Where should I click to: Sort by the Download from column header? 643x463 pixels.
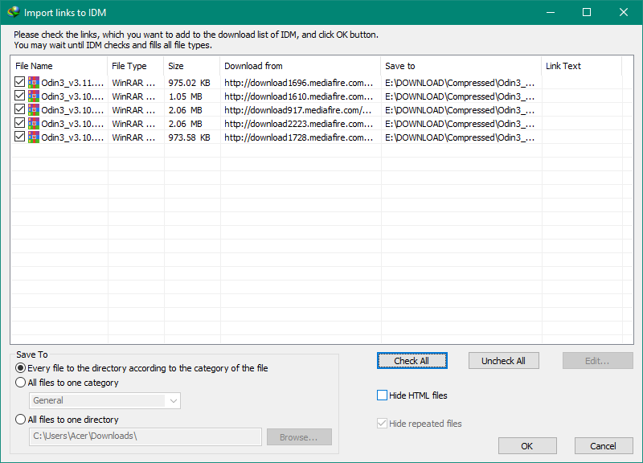[x=300, y=66]
